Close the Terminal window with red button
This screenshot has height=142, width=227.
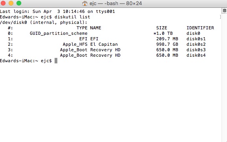coord(3,3)
